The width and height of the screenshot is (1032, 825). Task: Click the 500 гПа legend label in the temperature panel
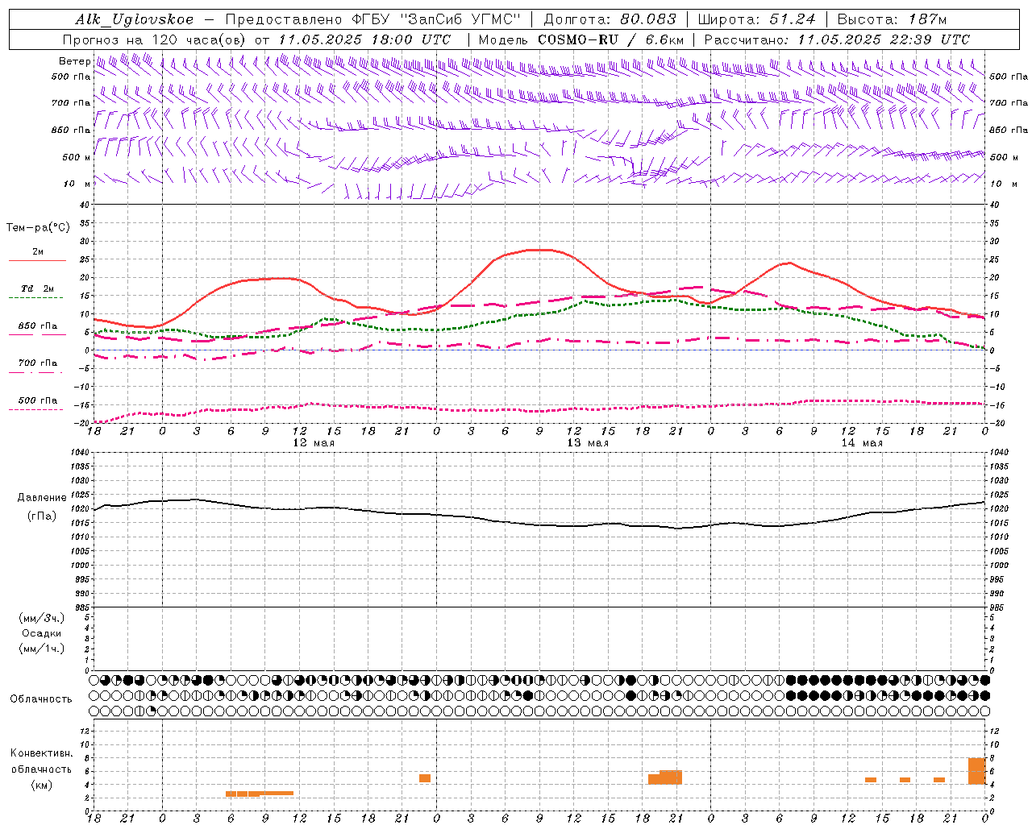pos(37,400)
